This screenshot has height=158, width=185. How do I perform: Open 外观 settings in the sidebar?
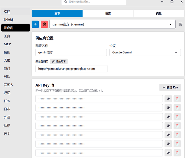pos(15,117)
